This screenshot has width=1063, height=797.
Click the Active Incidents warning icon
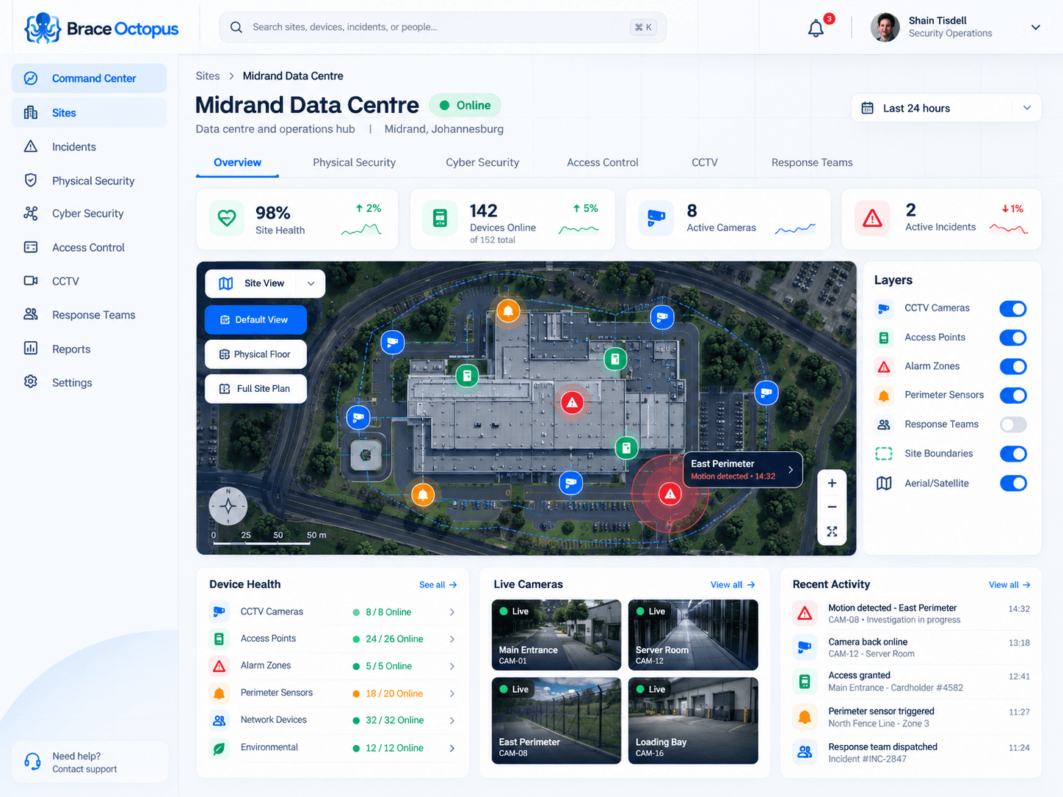[x=872, y=218]
